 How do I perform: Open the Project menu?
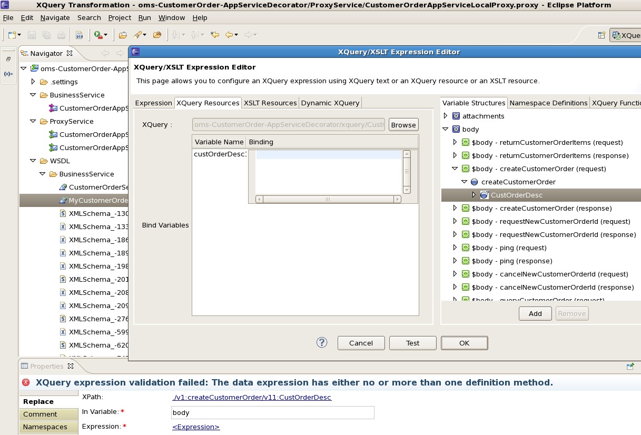pyautogui.click(x=120, y=17)
